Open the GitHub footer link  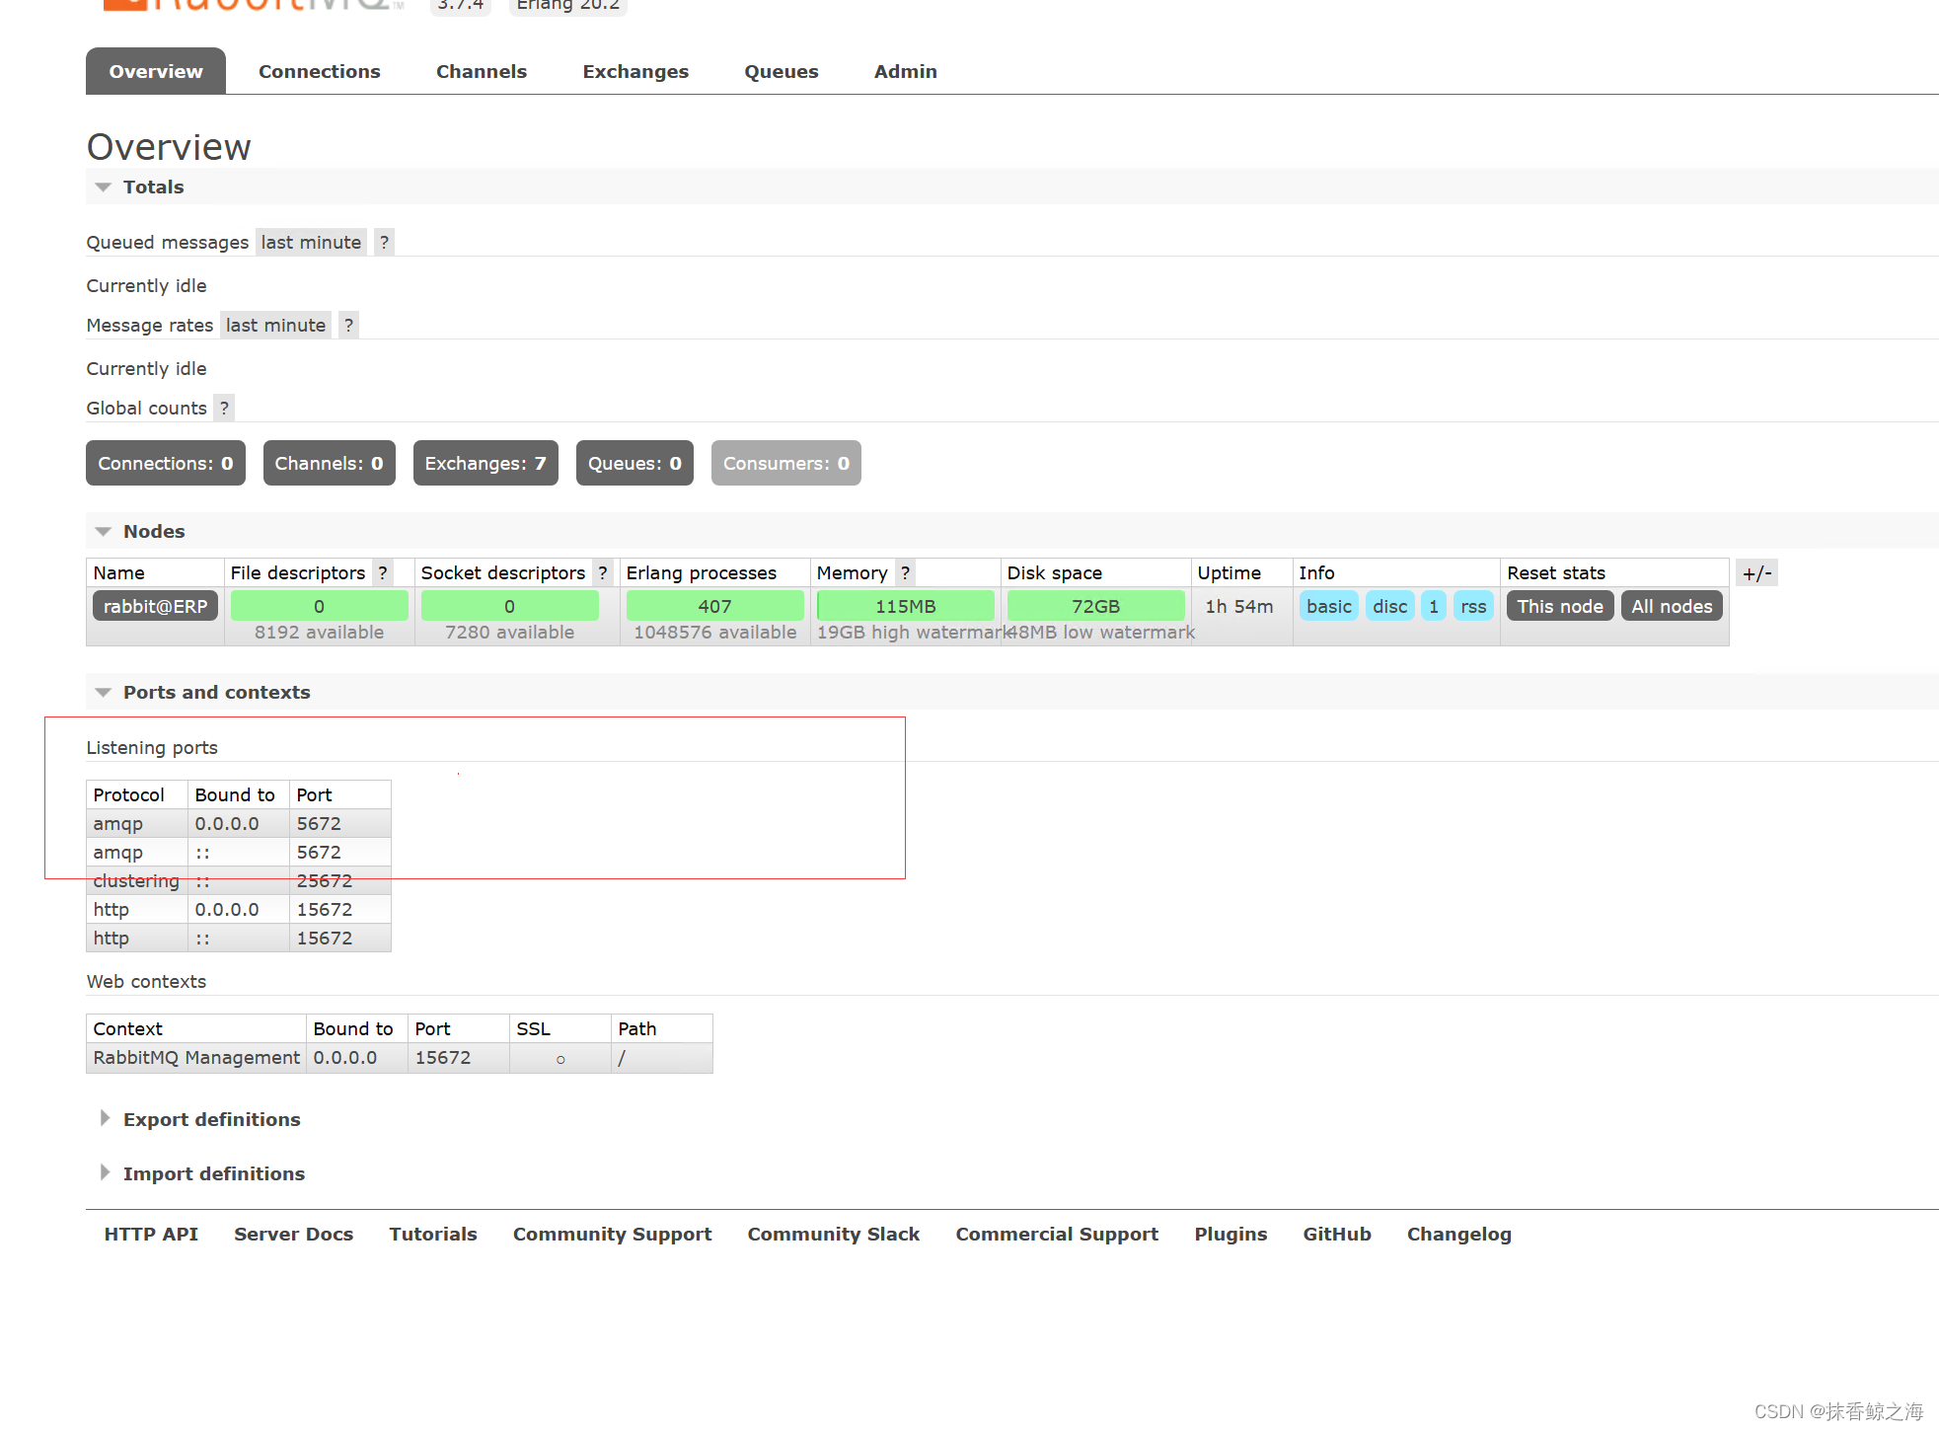click(1337, 1235)
